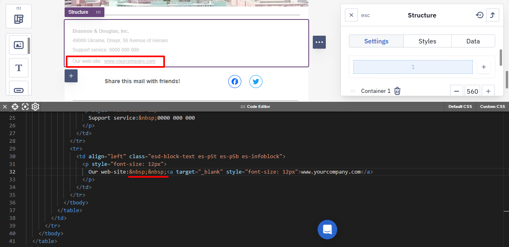Click the Facebook share icon
Image resolution: width=509 pixels, height=247 pixels.
235,82
